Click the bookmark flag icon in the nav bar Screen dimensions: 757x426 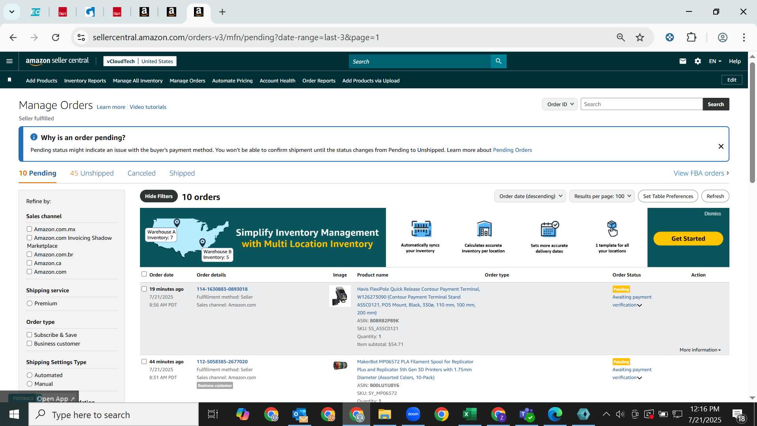pyautogui.click(x=9, y=80)
